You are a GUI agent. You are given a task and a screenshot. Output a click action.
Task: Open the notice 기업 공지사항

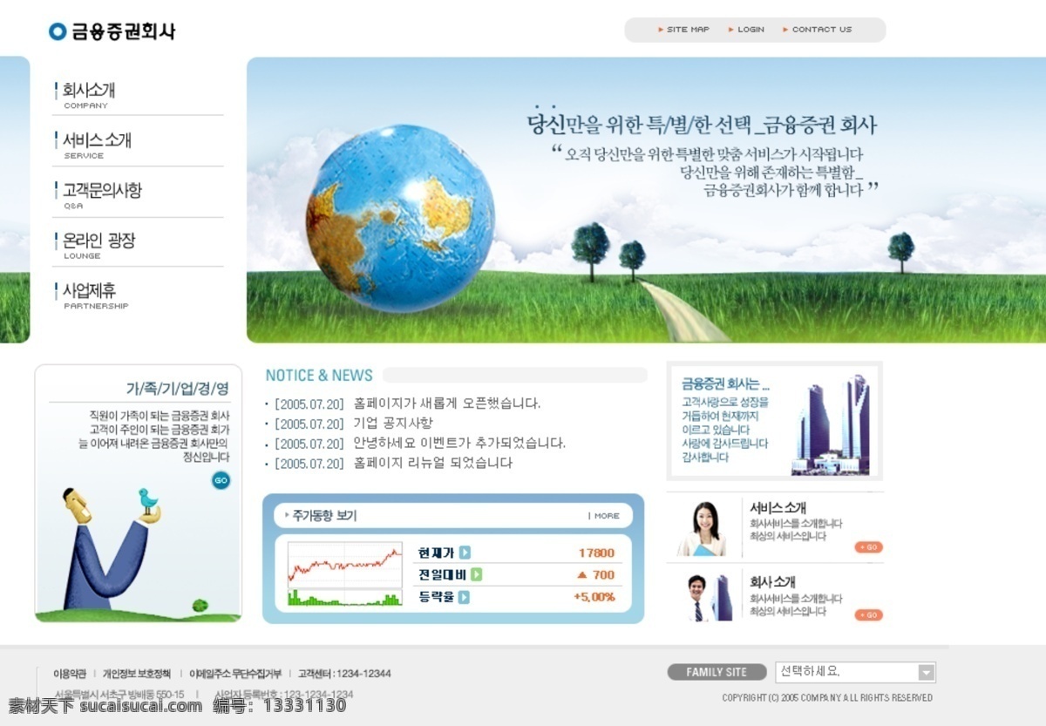tap(392, 424)
